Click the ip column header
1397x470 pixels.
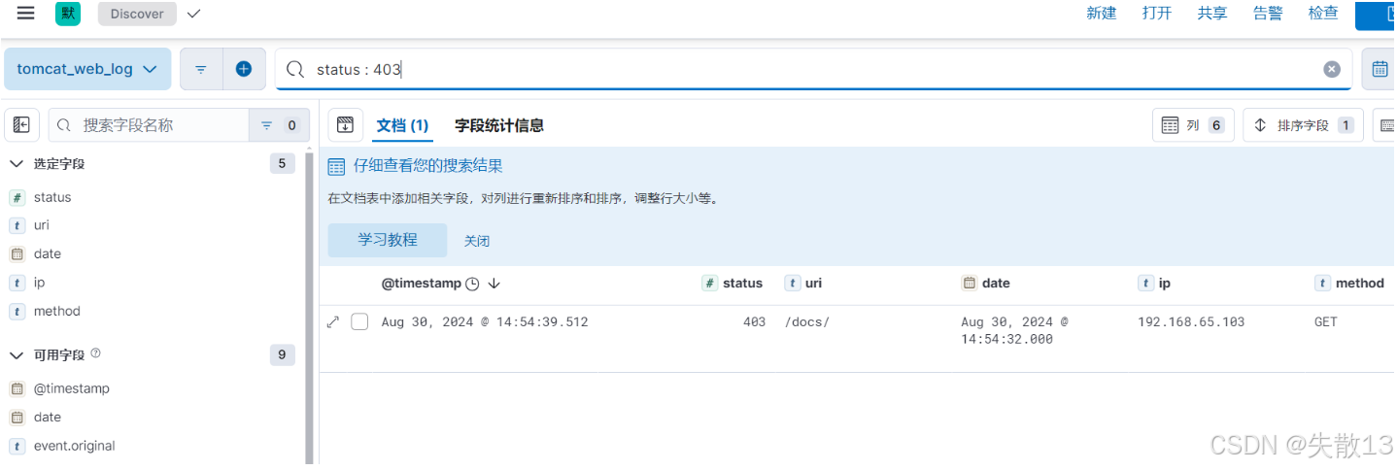[x=1164, y=284]
